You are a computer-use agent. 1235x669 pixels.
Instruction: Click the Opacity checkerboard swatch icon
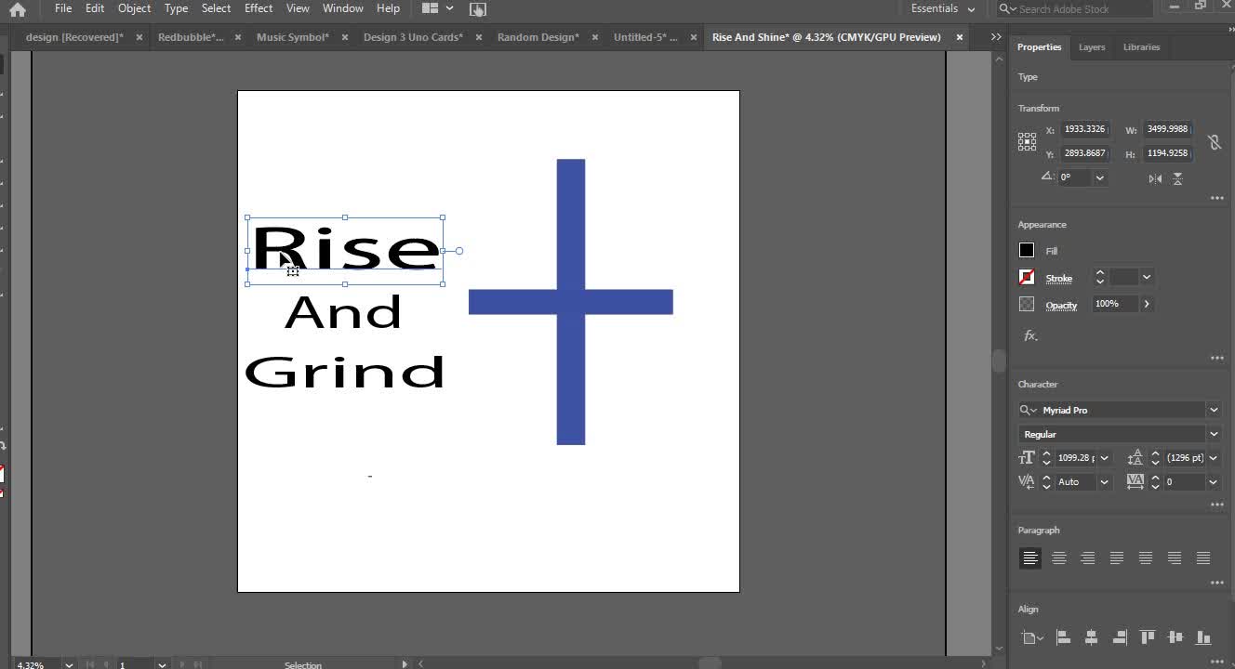[x=1027, y=304]
